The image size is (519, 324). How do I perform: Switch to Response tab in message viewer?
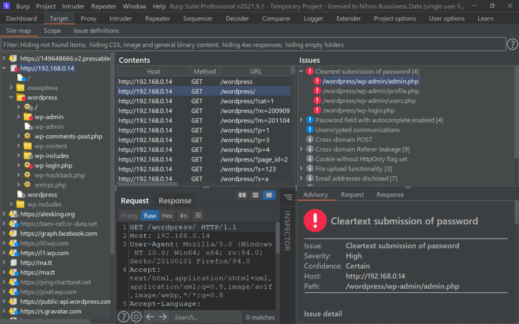[x=175, y=200]
